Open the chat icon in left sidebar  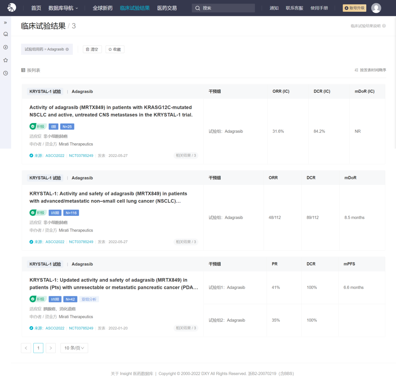5,34
